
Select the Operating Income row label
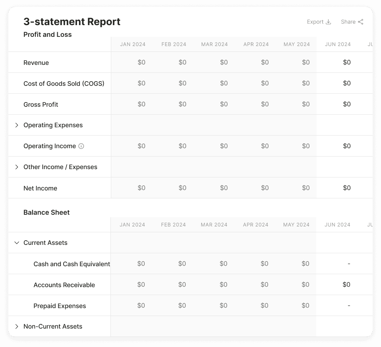tap(50, 146)
